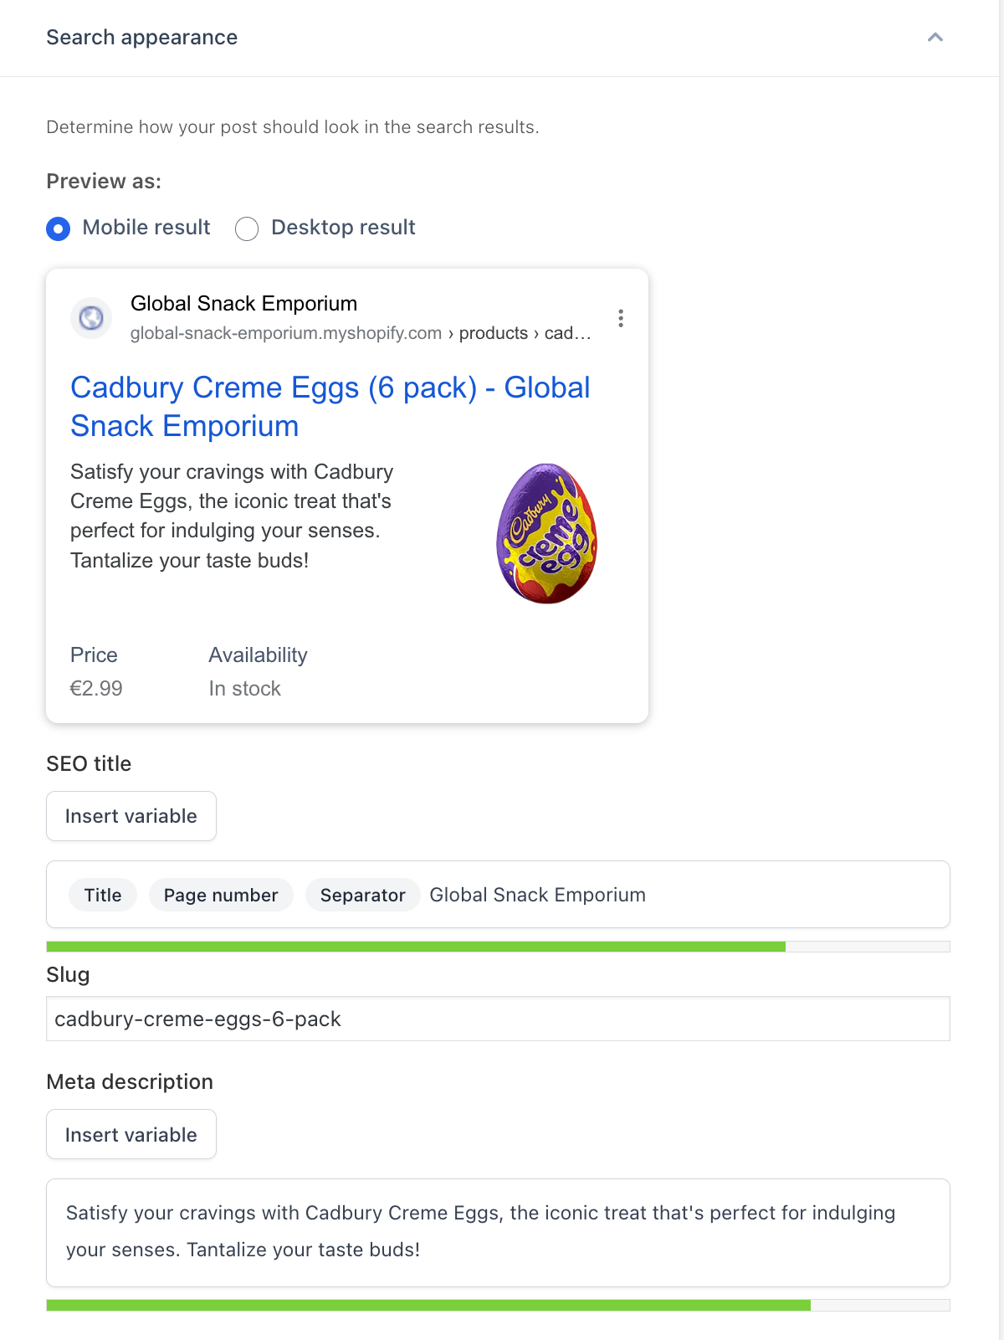Select the Separator variable tag
Image resolution: width=1004 pixels, height=1340 pixels.
pos(363,896)
